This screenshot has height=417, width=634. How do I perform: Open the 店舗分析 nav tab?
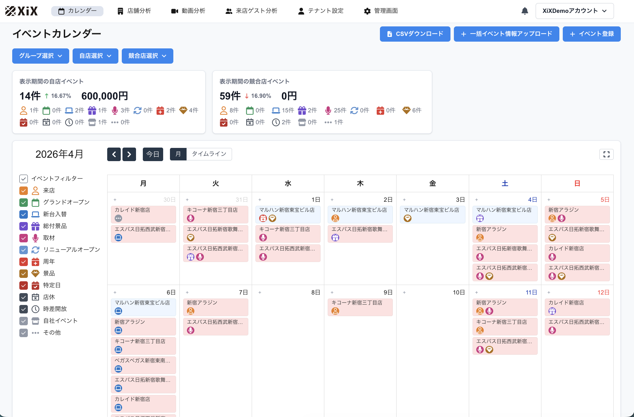point(134,11)
